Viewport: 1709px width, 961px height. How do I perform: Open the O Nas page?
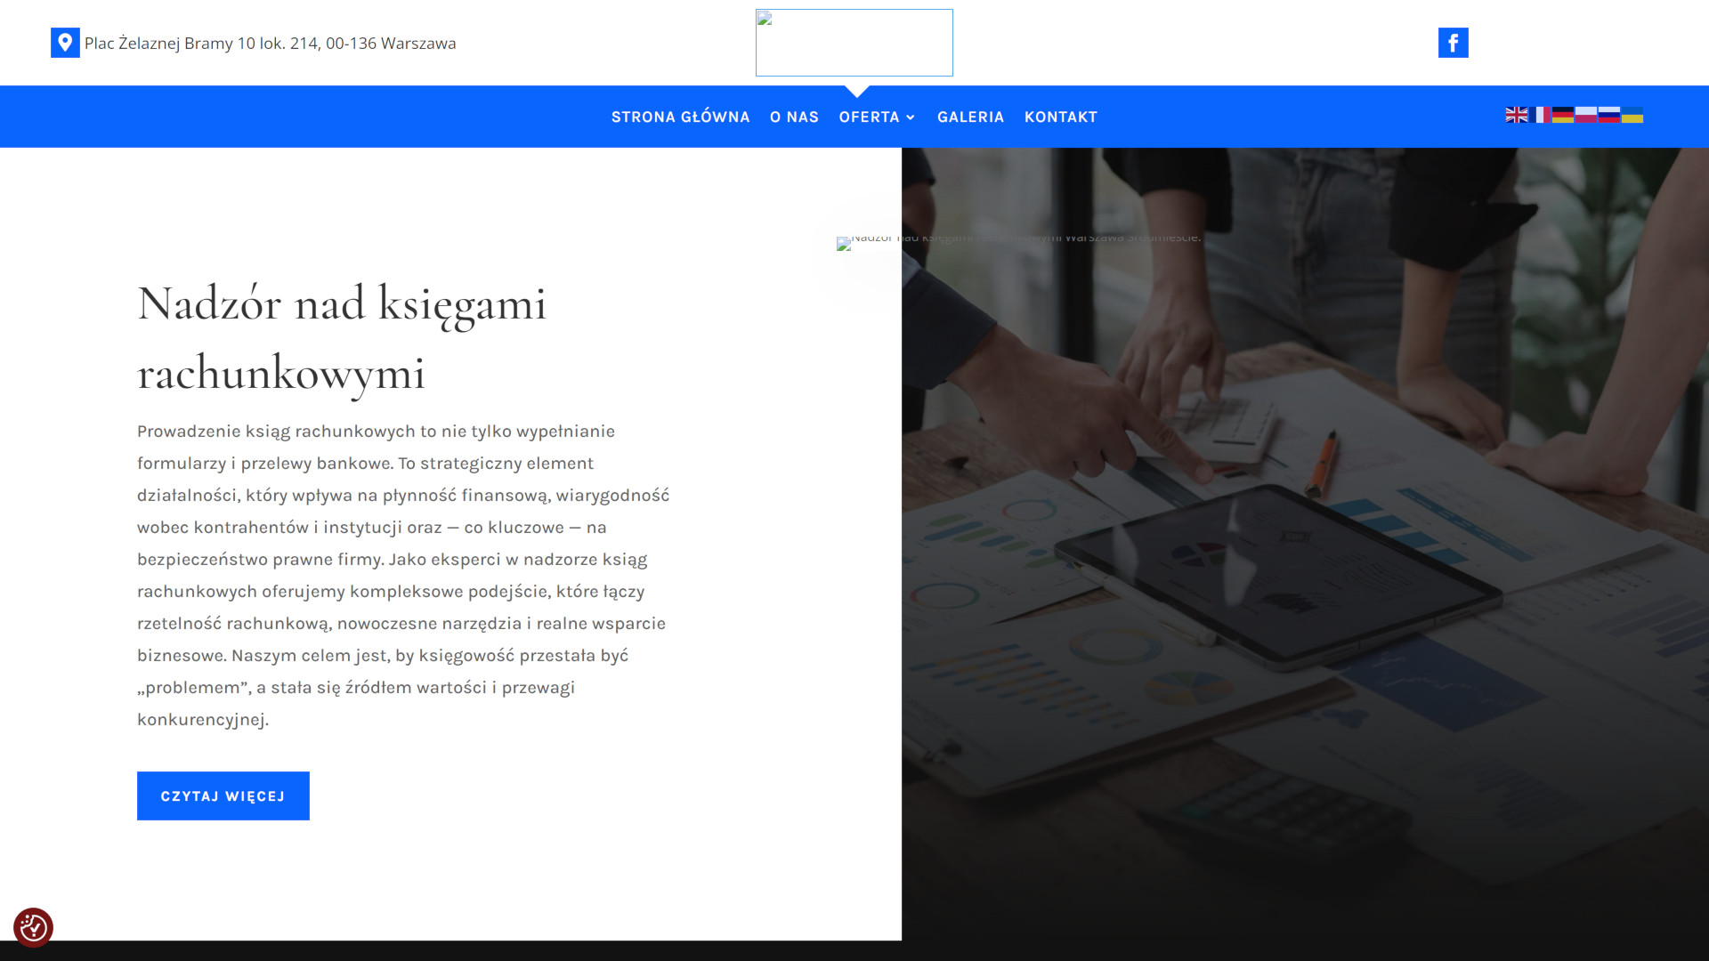pyautogui.click(x=794, y=117)
